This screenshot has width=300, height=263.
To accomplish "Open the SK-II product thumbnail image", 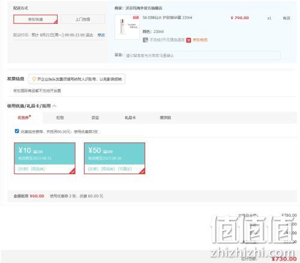I will [127, 27].
